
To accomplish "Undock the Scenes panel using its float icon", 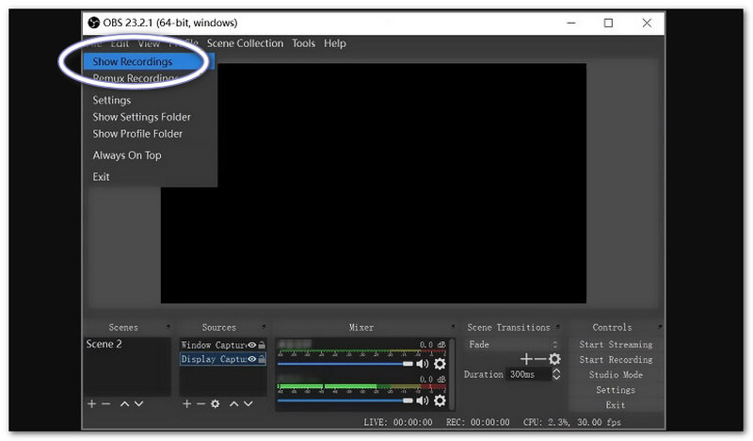I will (168, 327).
